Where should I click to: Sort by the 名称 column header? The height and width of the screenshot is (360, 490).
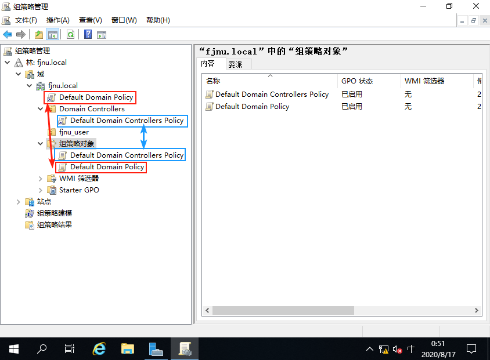tap(270, 81)
